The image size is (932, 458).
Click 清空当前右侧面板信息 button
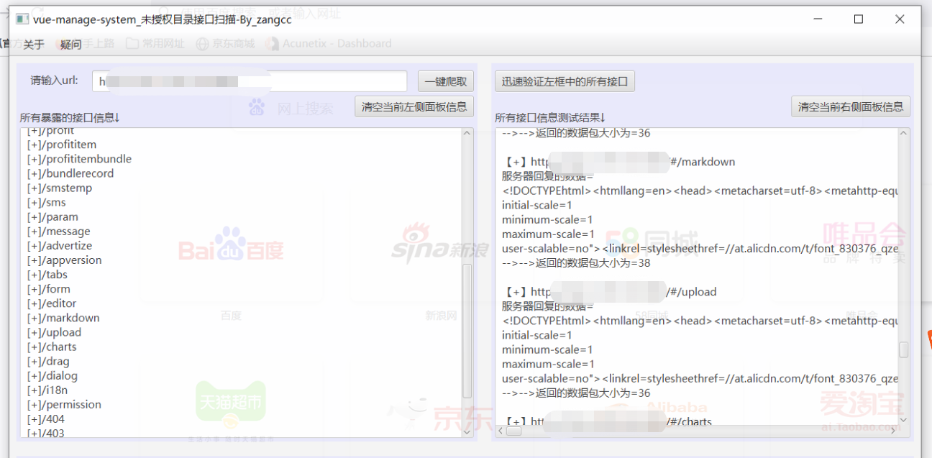[x=851, y=106]
